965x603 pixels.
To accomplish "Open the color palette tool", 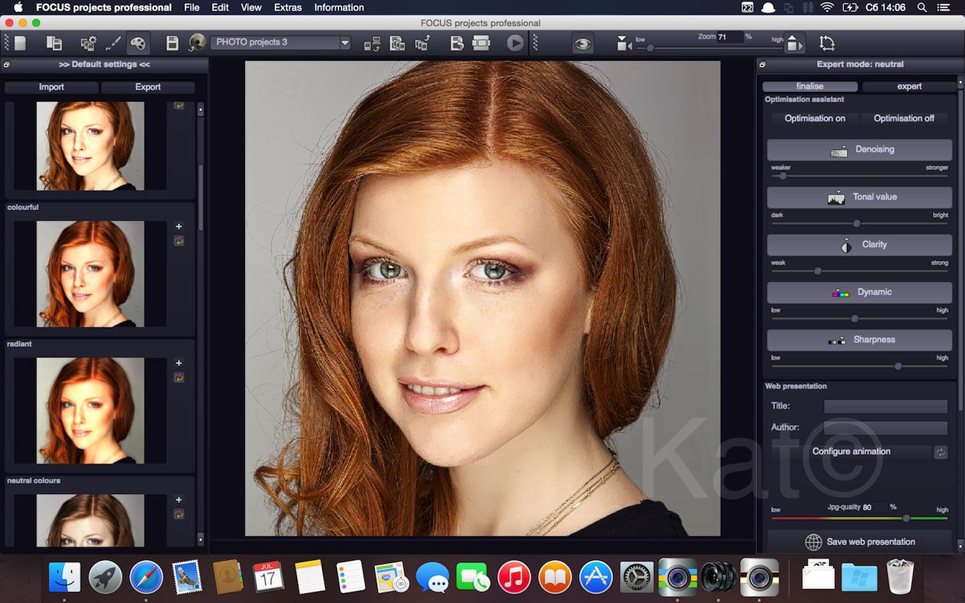I will (138, 43).
